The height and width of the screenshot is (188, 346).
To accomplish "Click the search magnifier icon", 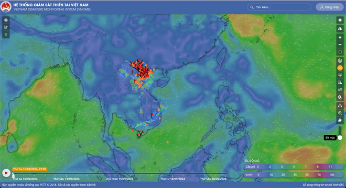I will click(252, 7).
